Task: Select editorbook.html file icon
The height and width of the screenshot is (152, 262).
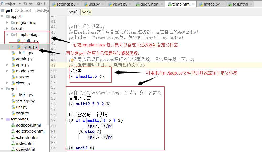Action: (13, 131)
